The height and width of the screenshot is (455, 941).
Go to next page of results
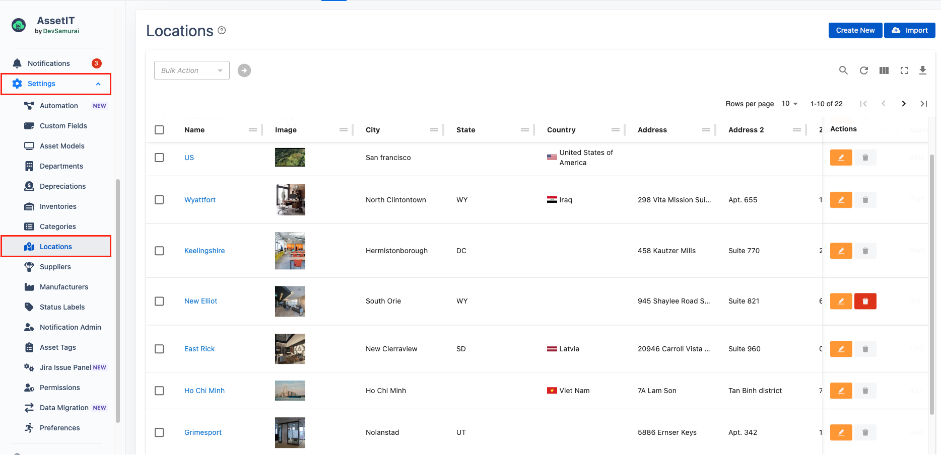coord(903,104)
